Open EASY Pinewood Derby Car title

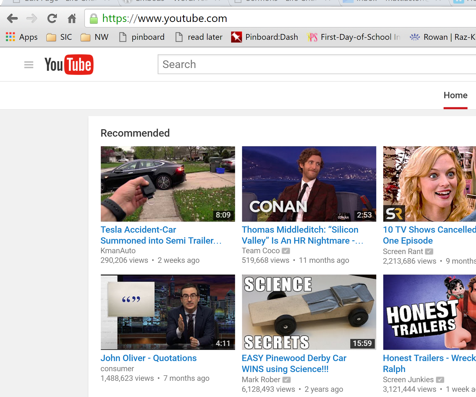[294, 364]
